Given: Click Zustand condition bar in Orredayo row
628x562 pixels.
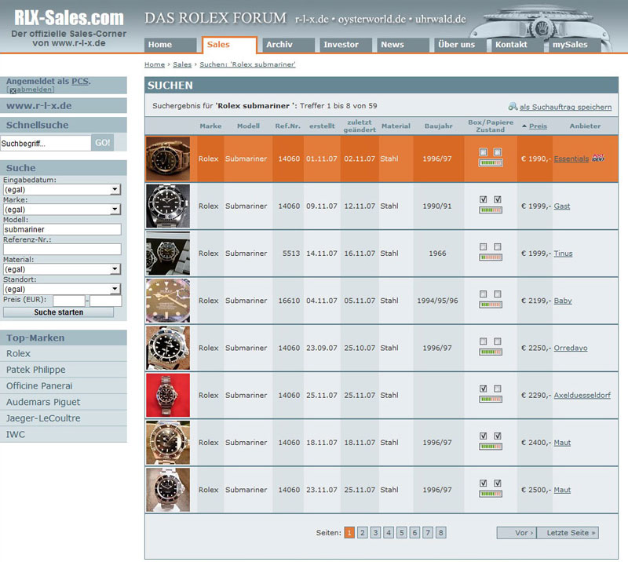Looking at the screenshot, I should tap(491, 352).
